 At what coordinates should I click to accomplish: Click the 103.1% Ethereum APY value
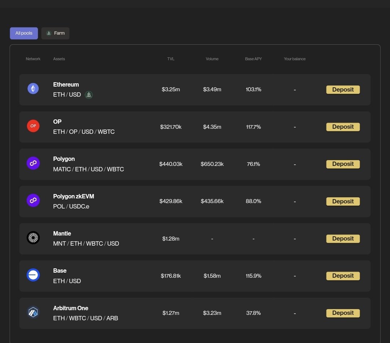click(x=253, y=89)
